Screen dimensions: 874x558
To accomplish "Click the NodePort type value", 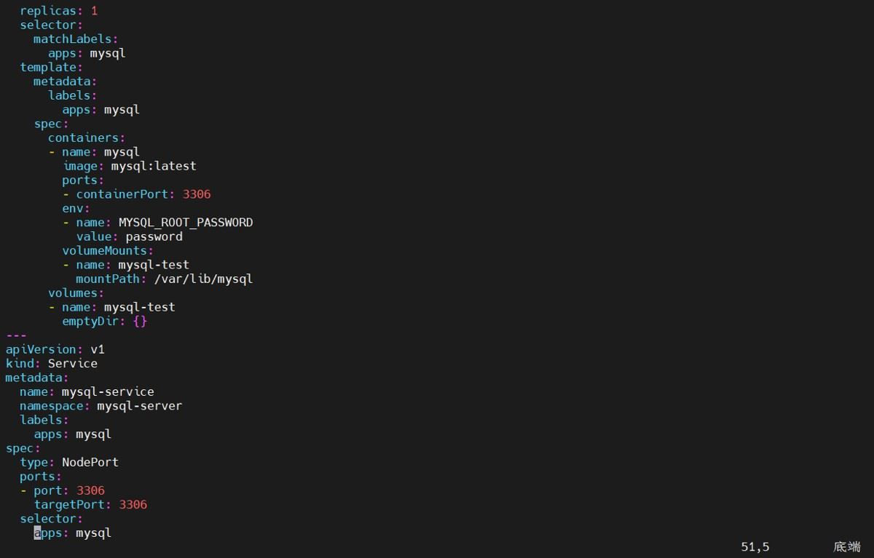I will 90,462.
